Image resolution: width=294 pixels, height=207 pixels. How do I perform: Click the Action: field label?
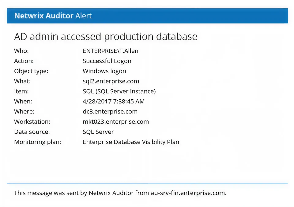(24, 61)
